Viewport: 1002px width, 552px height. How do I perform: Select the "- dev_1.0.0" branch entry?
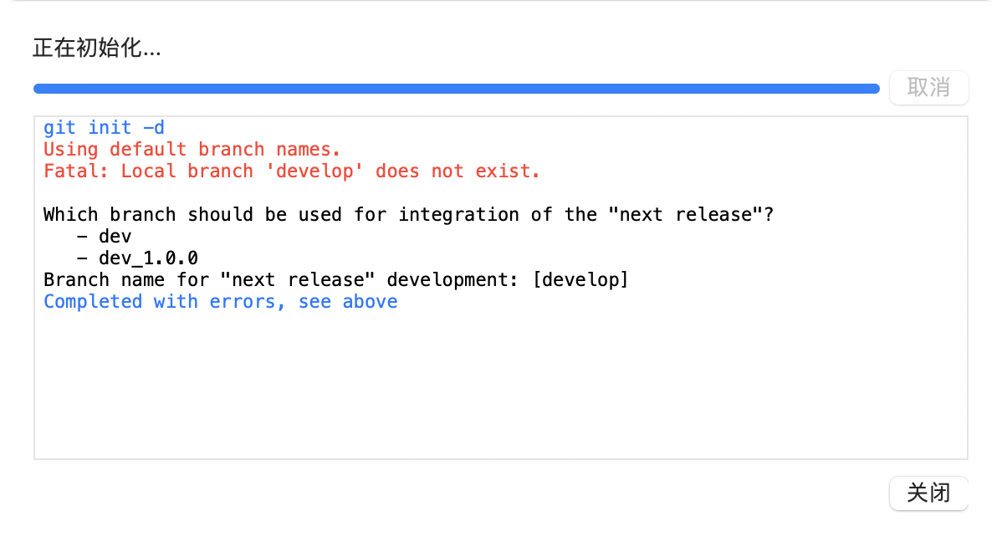tap(136, 258)
